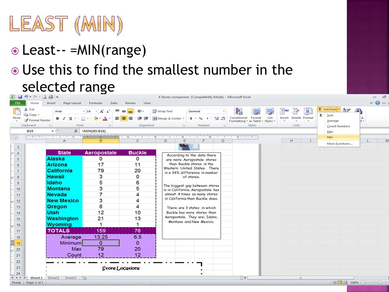Toggle Center horizontal alignment
389x292 pixels.
[x=124, y=118]
